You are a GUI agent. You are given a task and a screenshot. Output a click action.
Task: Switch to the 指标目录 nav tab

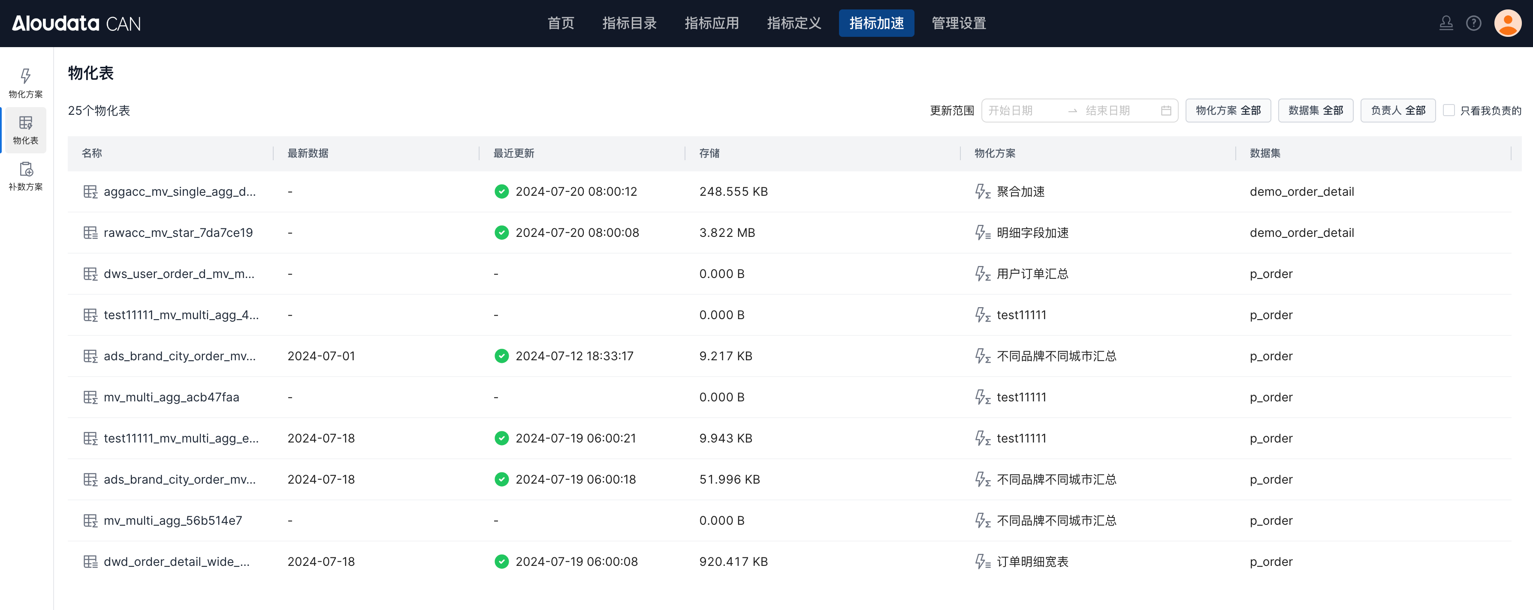pyautogui.click(x=629, y=23)
